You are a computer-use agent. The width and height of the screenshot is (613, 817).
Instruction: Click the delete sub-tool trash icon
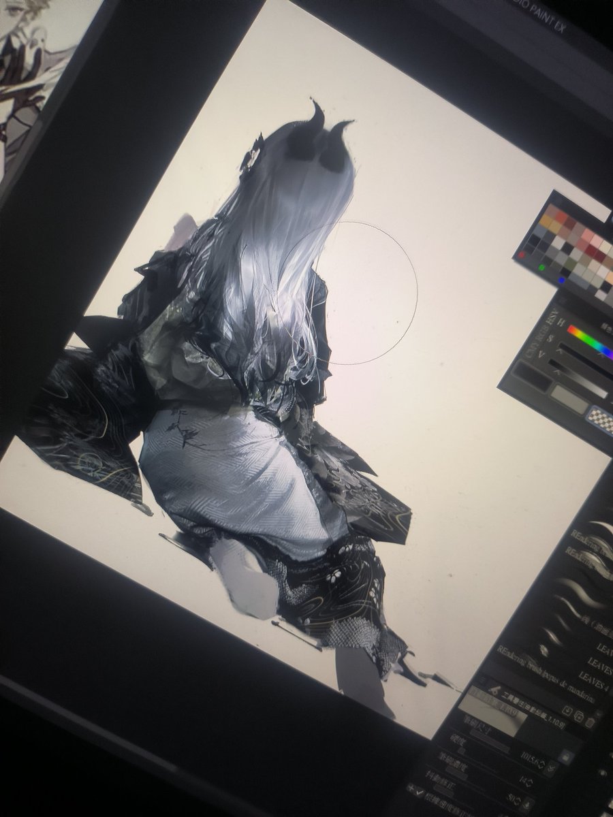591,722
